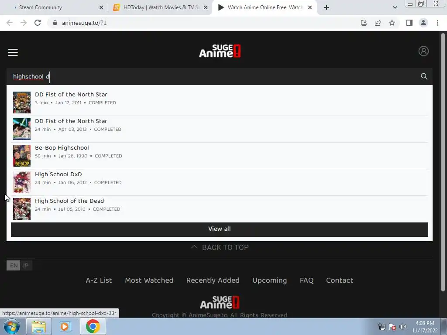
Task: Open the DD Fist of the North Star result, Apr 03, 2013
Action: pyautogui.click(x=220, y=129)
